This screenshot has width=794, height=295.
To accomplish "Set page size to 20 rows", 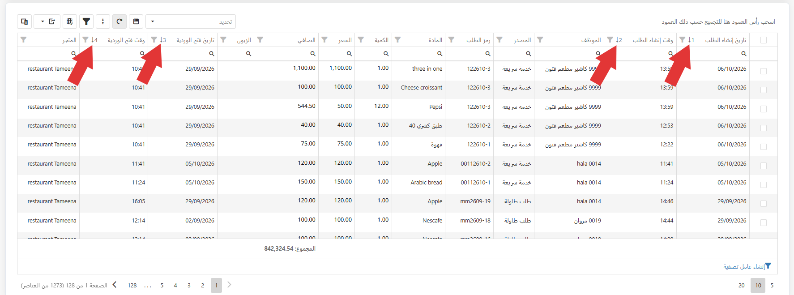I will tap(741, 285).
